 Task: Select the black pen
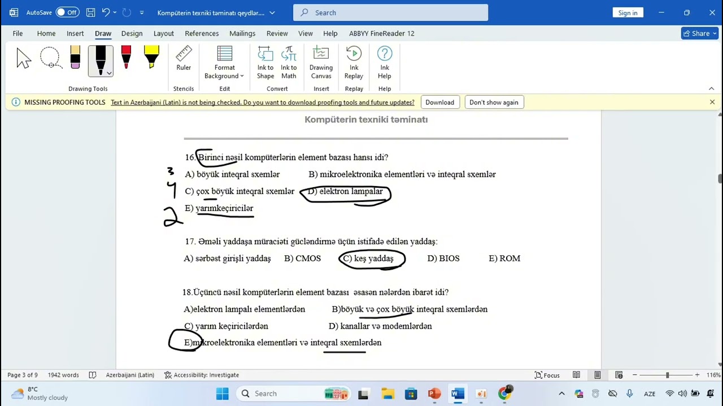(101, 60)
